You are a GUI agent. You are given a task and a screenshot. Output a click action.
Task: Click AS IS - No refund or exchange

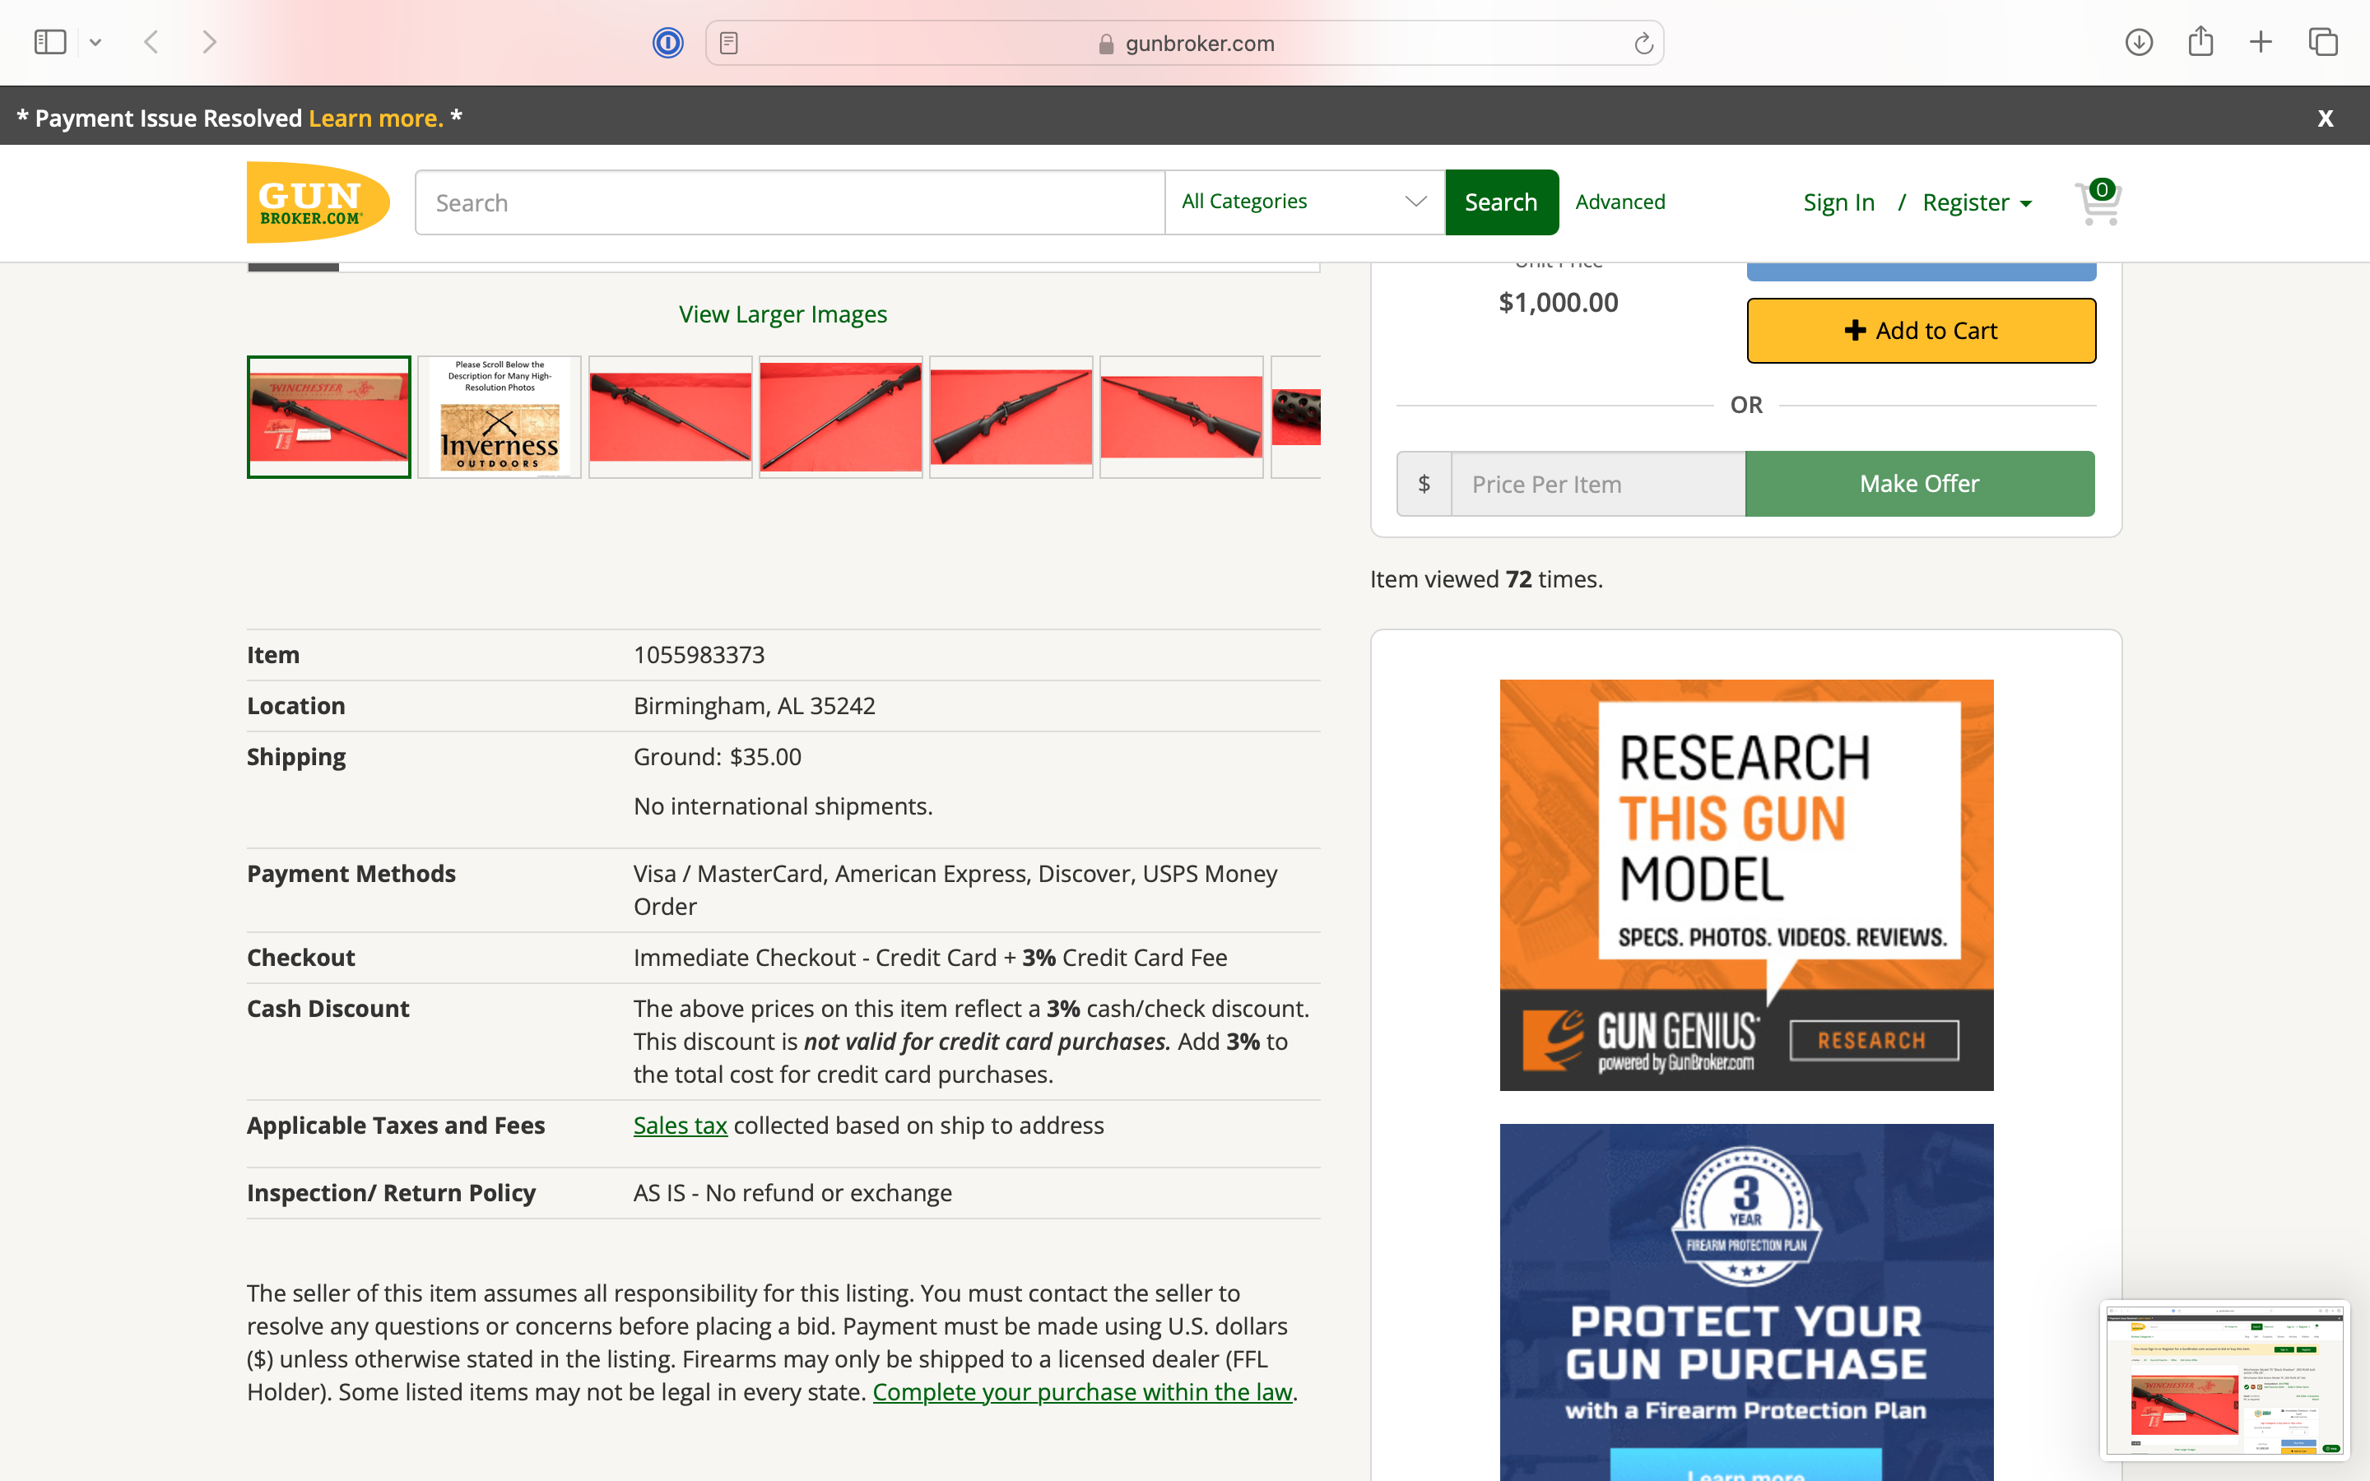(x=792, y=1193)
